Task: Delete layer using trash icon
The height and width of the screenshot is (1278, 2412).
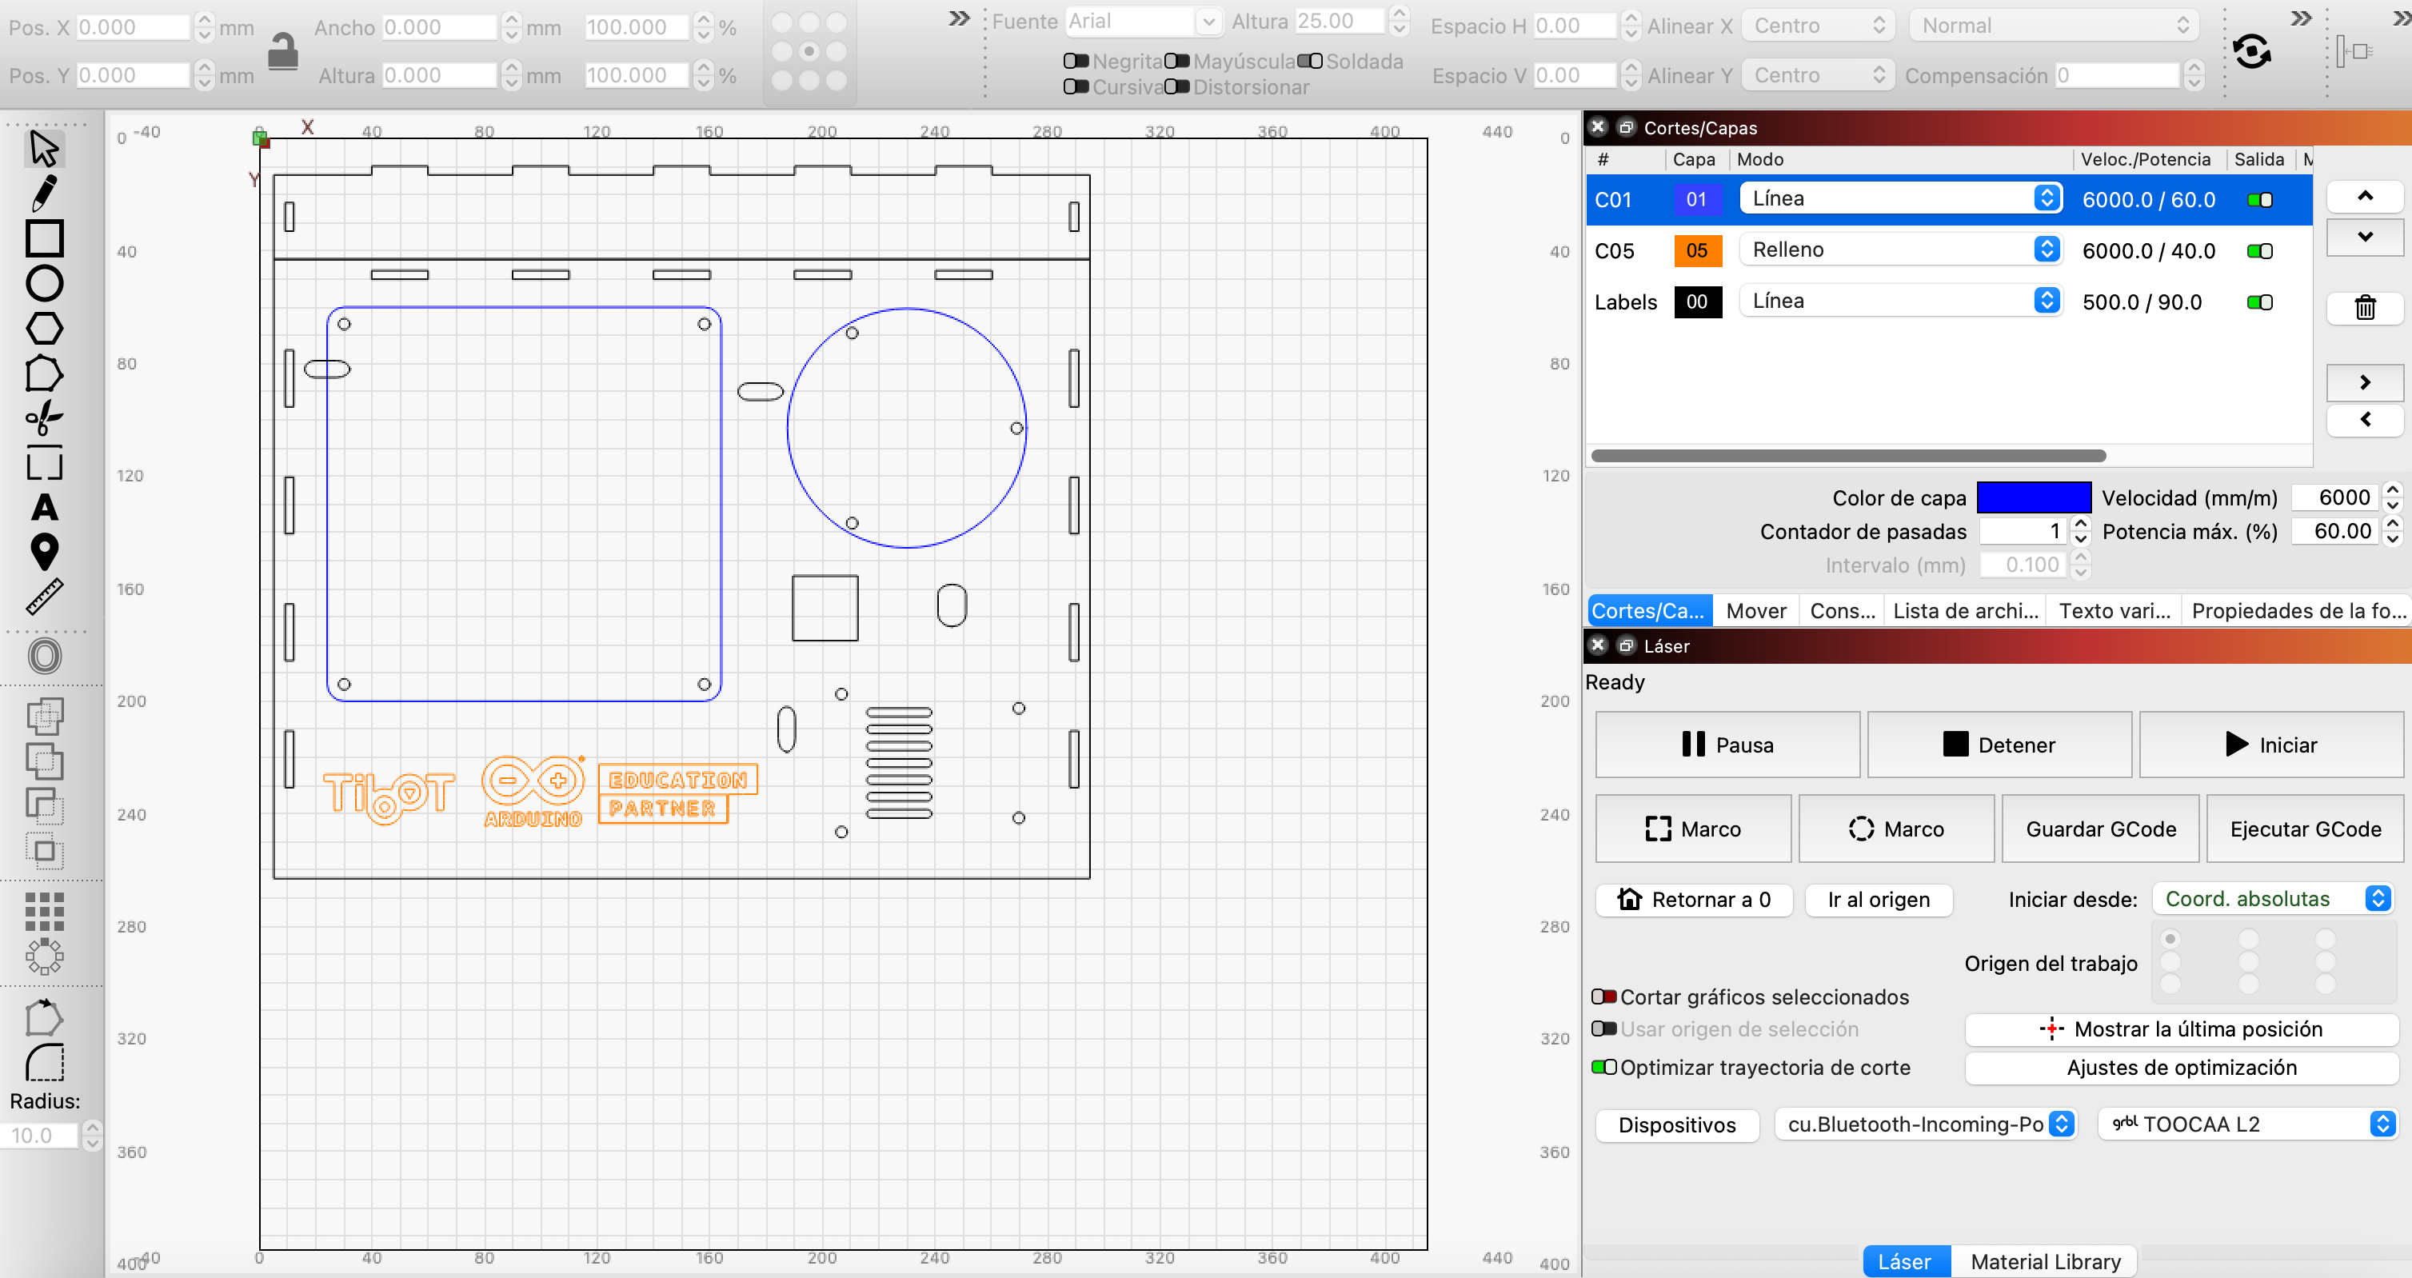Action: [x=2364, y=307]
